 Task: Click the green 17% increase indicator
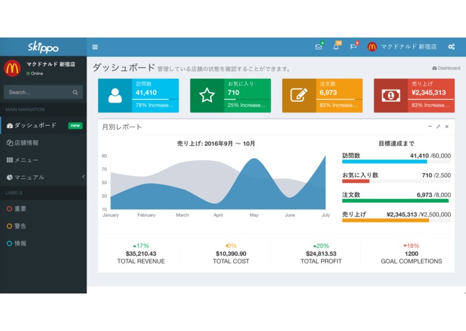(x=141, y=246)
